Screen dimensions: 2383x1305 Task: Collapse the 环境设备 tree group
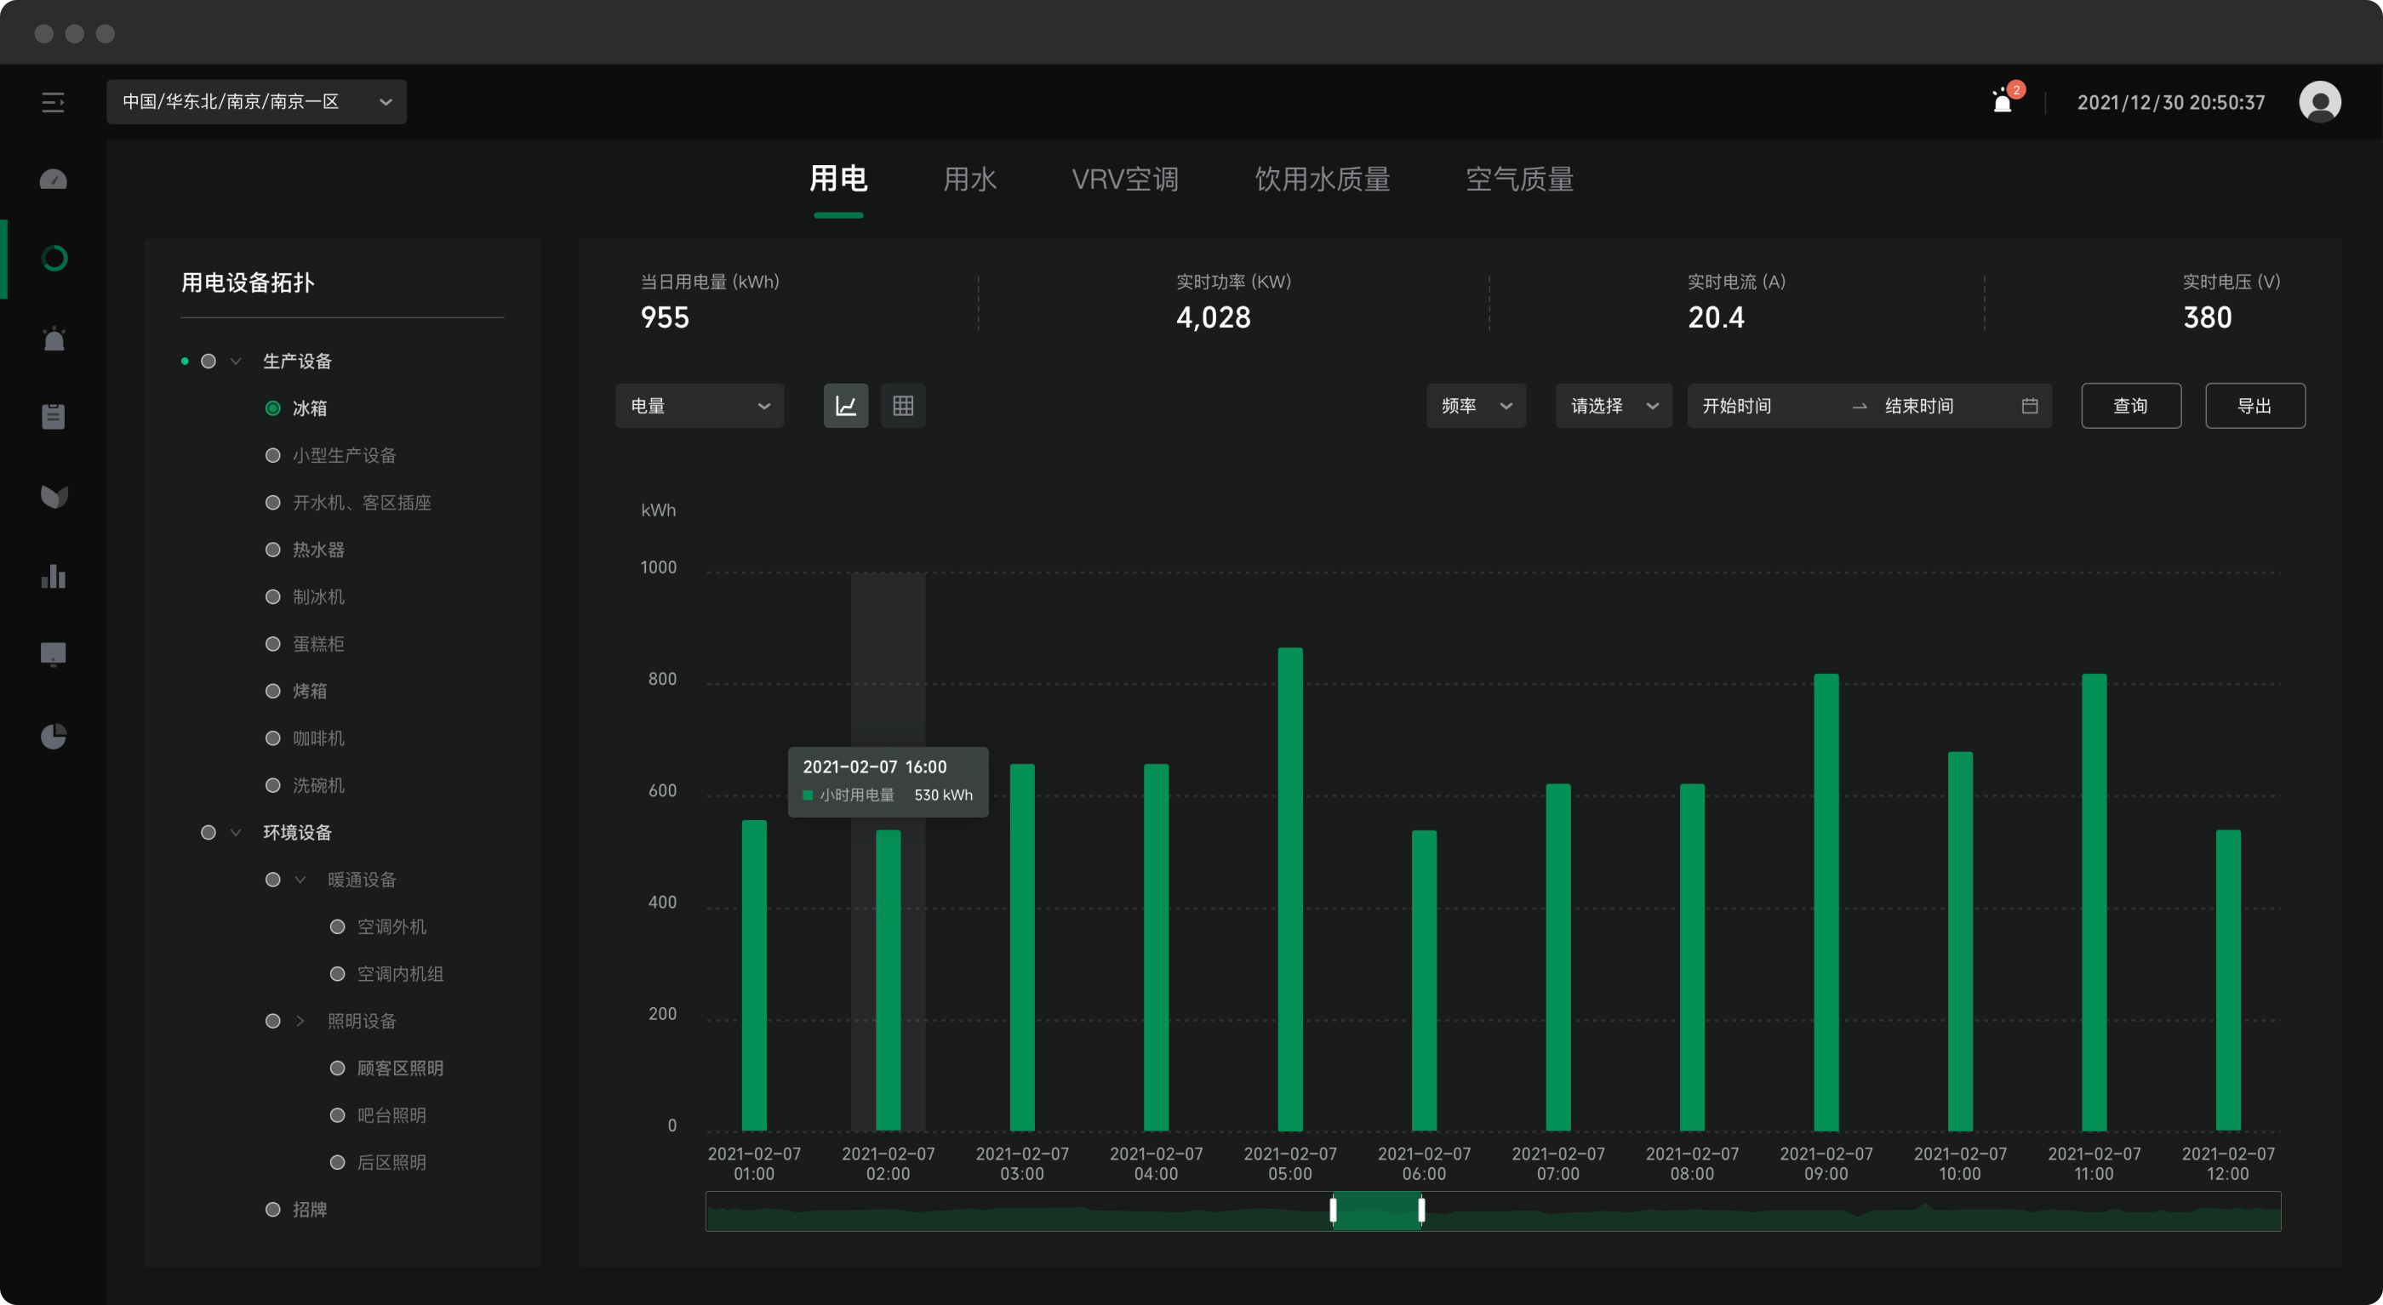click(x=236, y=832)
